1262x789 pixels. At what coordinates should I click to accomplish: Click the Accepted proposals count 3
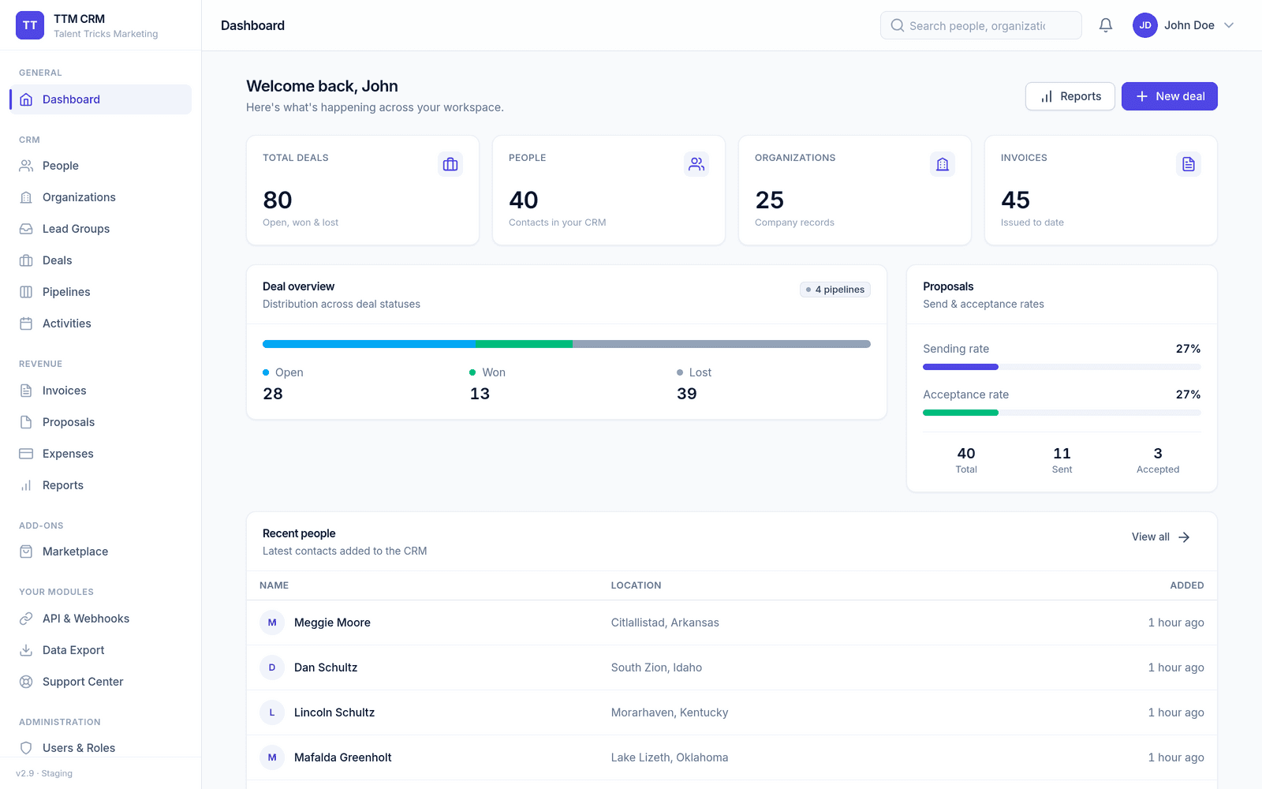1158,454
